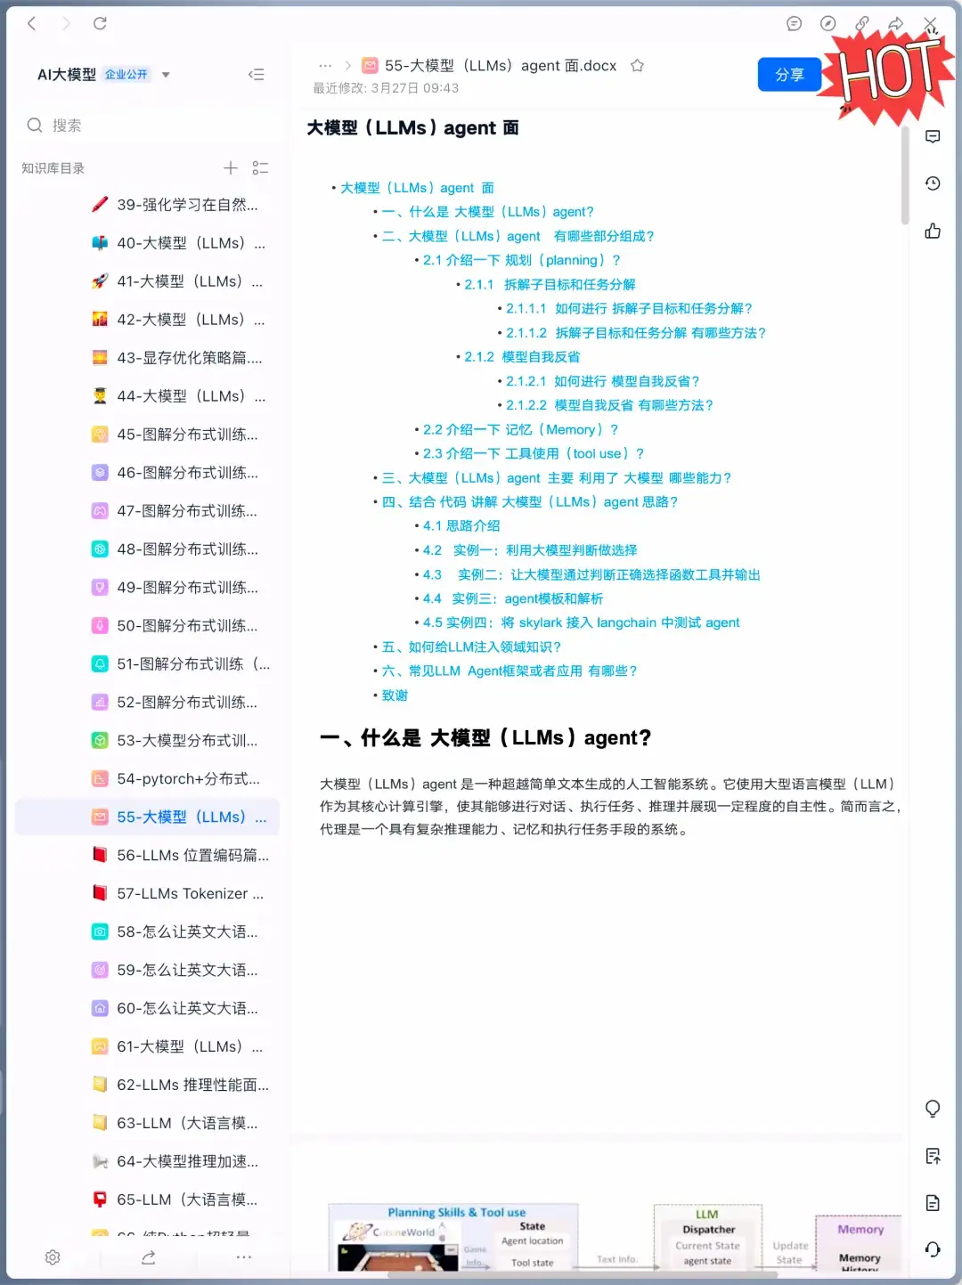962x1285 pixels.
Task: Star the document to favorite it
Action: pos(637,65)
